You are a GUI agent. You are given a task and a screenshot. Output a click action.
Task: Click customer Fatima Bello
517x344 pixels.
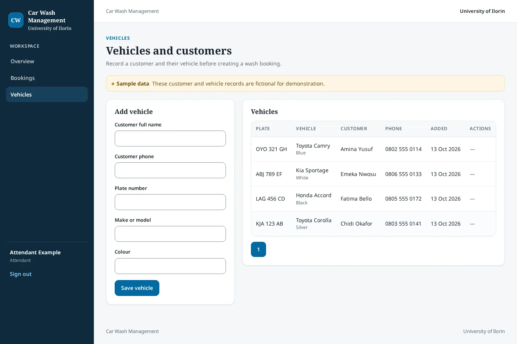pyautogui.click(x=356, y=199)
